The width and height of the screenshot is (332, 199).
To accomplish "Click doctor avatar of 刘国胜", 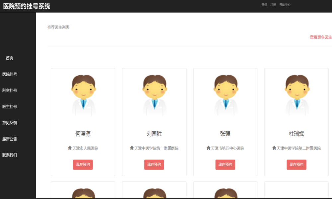I will coord(154,95).
